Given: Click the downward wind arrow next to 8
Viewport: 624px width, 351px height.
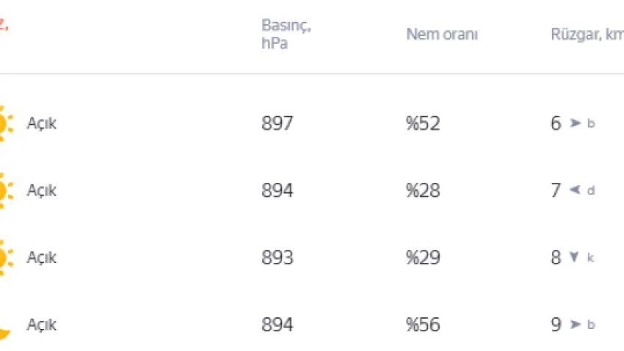Looking at the screenshot, I should click(575, 258).
